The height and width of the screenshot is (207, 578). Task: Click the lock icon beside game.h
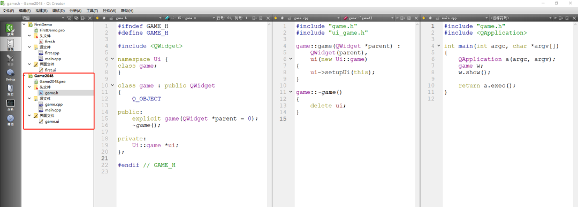pyautogui.click(x=111, y=18)
